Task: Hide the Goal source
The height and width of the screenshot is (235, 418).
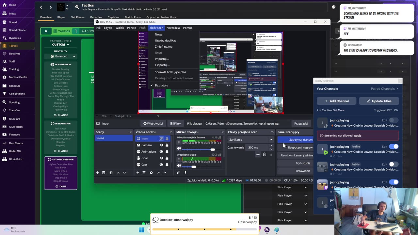Action: point(161,158)
